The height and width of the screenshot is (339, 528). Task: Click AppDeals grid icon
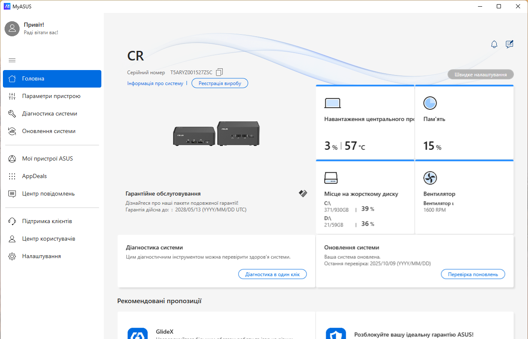pos(12,176)
